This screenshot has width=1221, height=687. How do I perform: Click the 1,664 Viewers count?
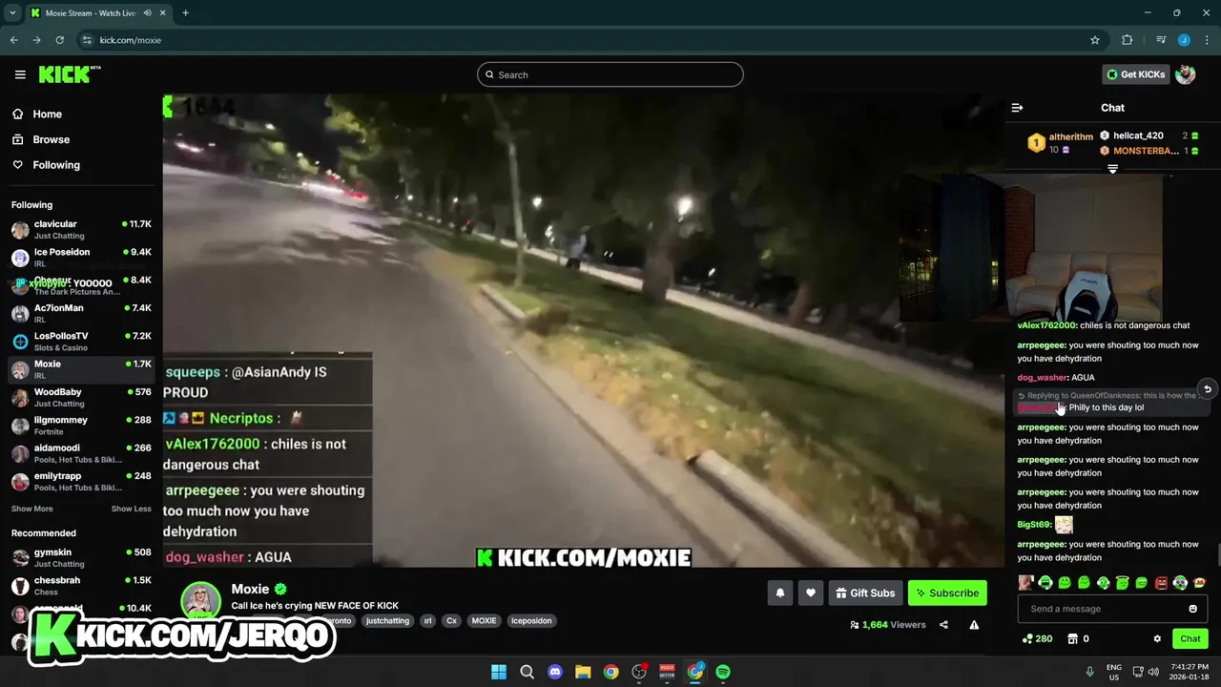pos(888,625)
